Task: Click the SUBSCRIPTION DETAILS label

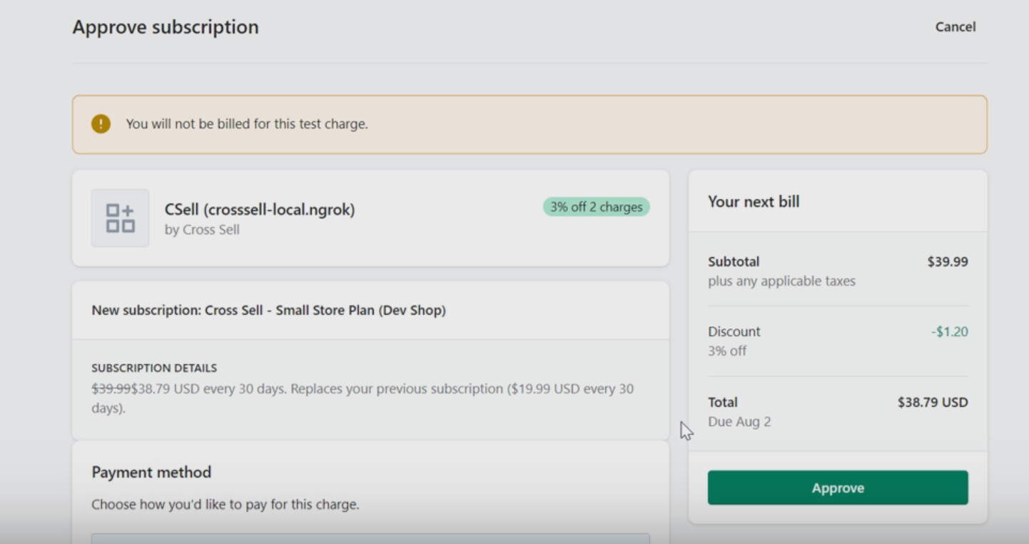Action: (x=154, y=368)
